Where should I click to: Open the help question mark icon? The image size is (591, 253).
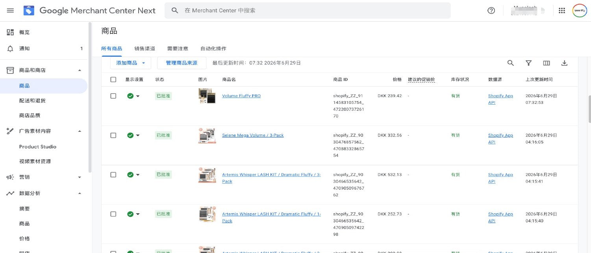(491, 11)
